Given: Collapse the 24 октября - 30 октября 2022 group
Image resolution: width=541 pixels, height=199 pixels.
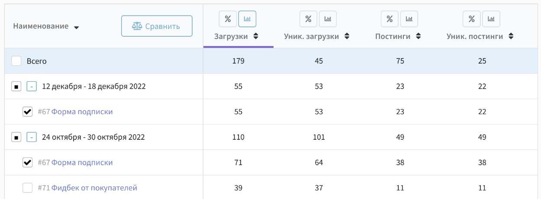Looking at the screenshot, I should [x=32, y=137].
